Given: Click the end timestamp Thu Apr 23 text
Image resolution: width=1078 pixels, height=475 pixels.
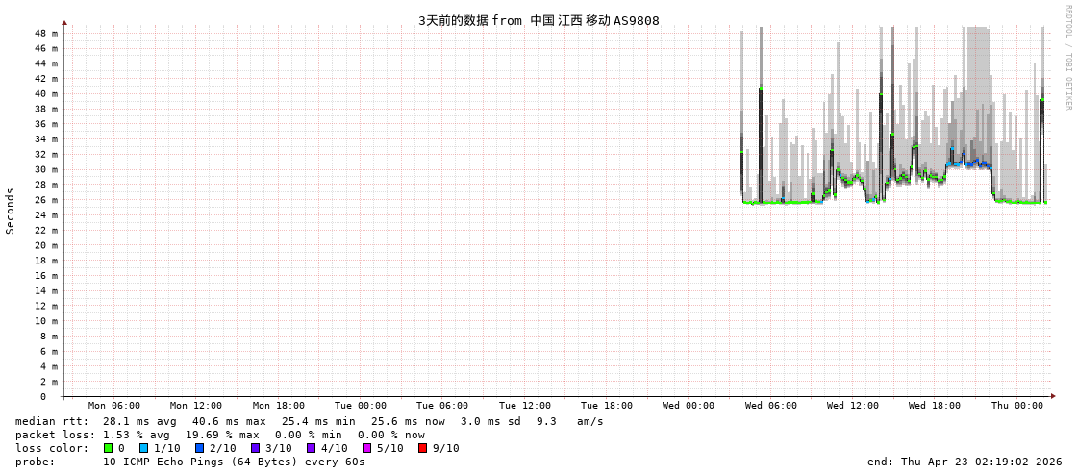Looking at the screenshot, I should pyautogui.click(x=965, y=462).
